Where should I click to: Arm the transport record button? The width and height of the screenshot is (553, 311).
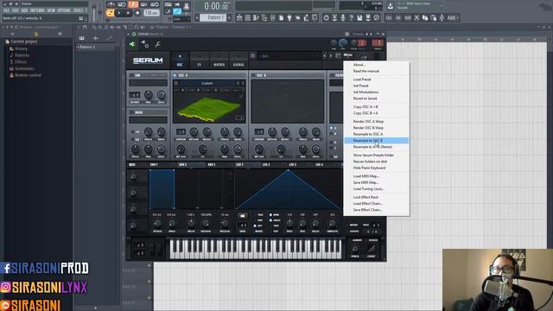pyautogui.click(x=137, y=13)
